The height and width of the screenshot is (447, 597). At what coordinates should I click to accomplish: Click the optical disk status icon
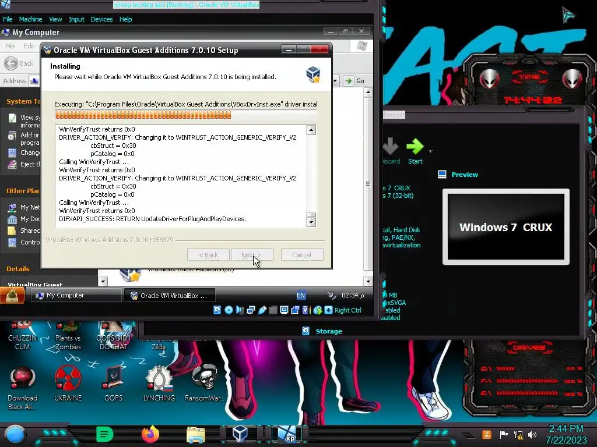coord(229,310)
